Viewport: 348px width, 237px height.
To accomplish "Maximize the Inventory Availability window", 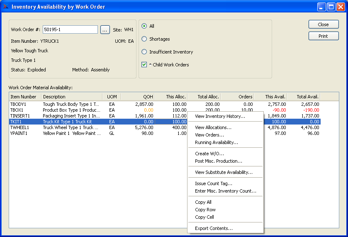I will pos(331,7).
